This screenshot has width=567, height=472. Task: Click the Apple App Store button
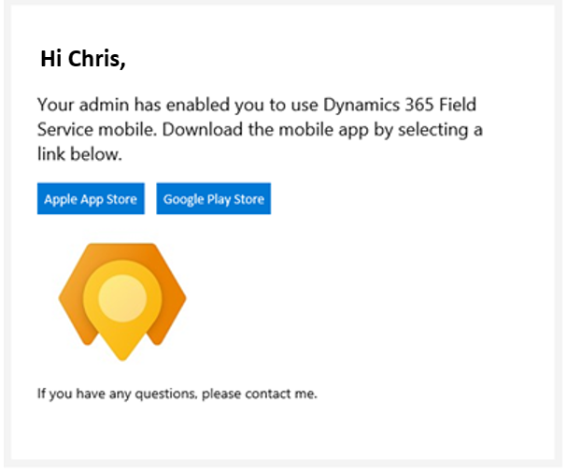(x=91, y=199)
